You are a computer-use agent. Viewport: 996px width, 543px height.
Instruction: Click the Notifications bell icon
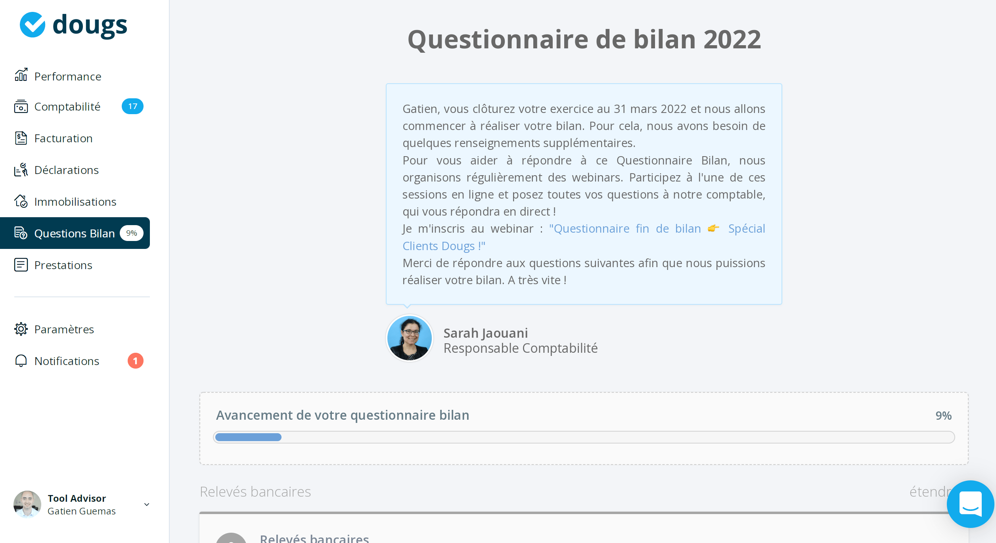(21, 361)
